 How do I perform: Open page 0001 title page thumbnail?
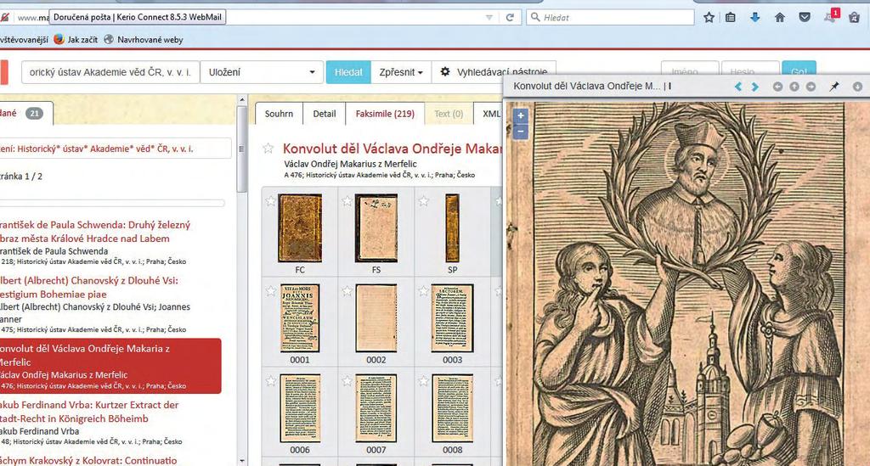(300, 318)
